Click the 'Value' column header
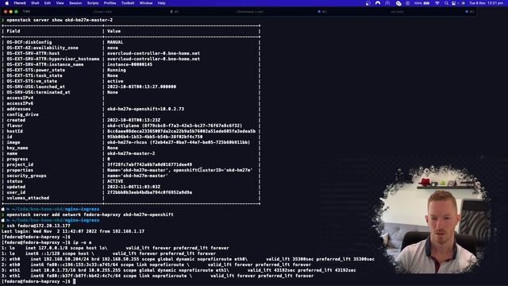Screen dimensions: 508x286 tap(114, 31)
